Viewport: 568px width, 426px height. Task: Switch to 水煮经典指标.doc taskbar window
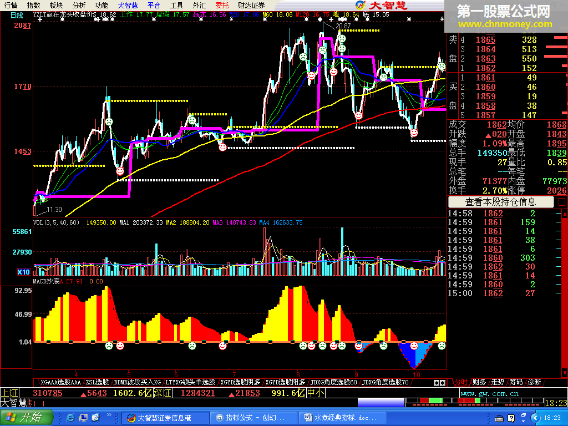342,418
